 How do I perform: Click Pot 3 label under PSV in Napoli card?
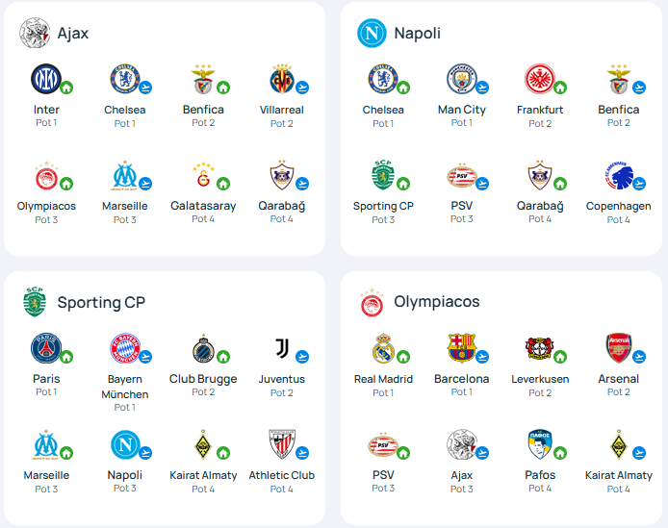[461, 219]
